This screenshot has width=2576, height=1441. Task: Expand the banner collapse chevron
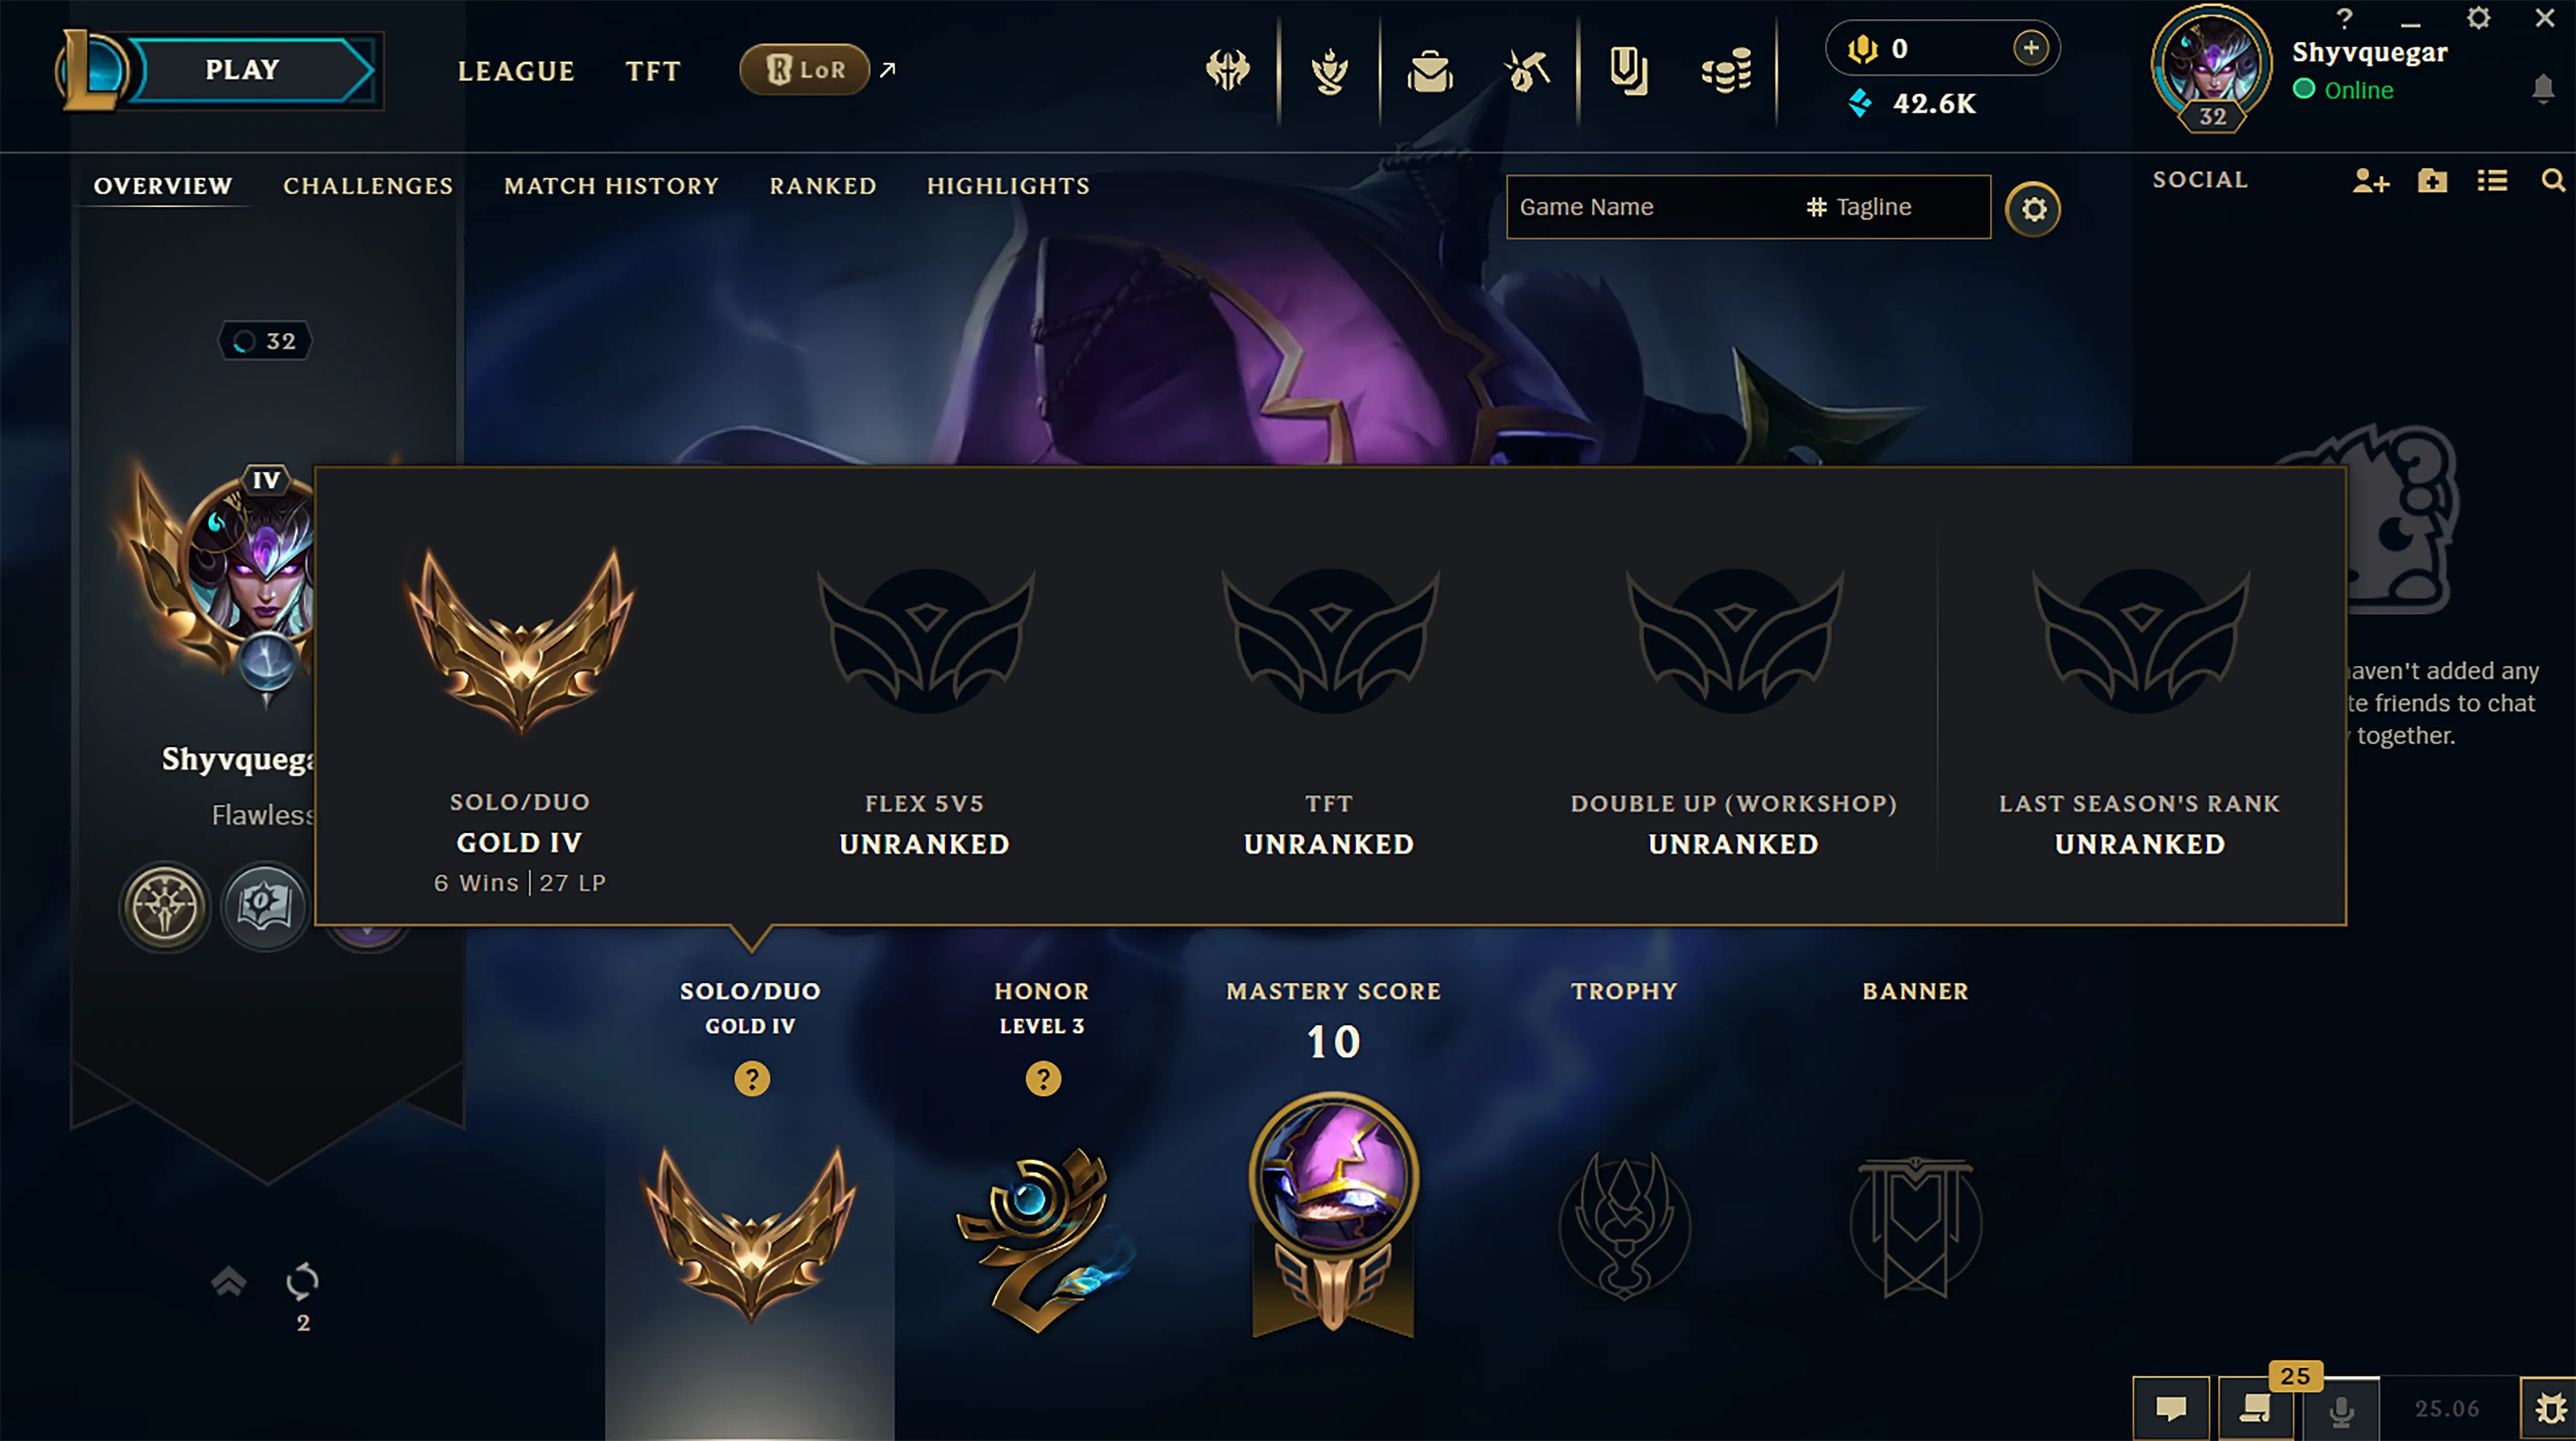[229, 1281]
